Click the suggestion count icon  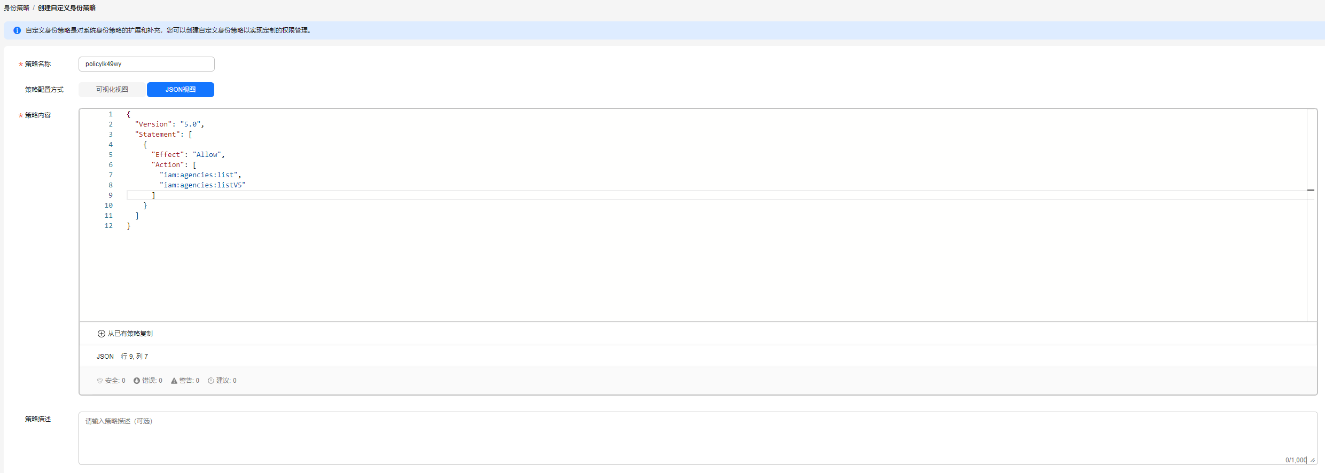click(211, 381)
